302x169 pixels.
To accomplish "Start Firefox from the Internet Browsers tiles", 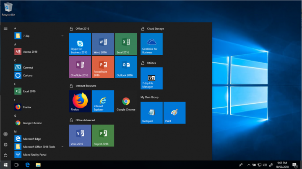I will (x=80, y=101).
